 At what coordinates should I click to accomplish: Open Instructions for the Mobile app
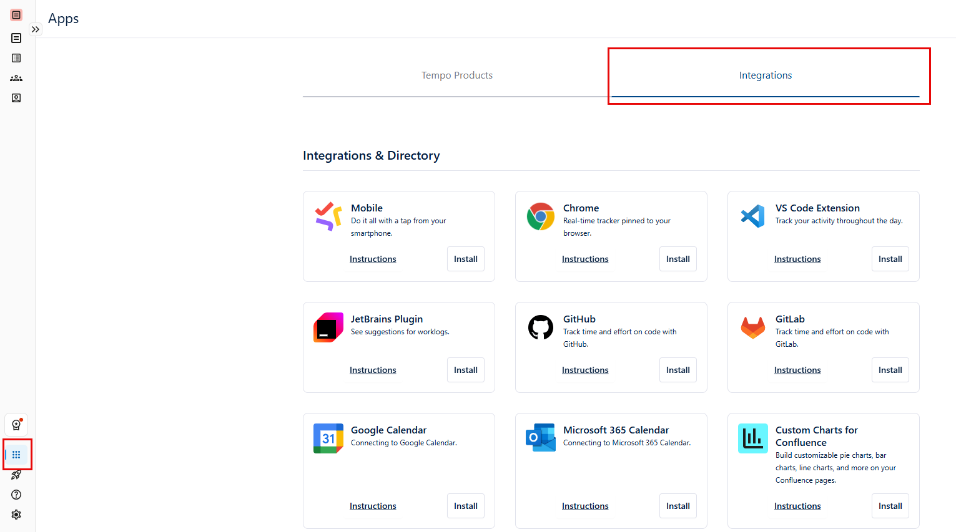click(373, 259)
